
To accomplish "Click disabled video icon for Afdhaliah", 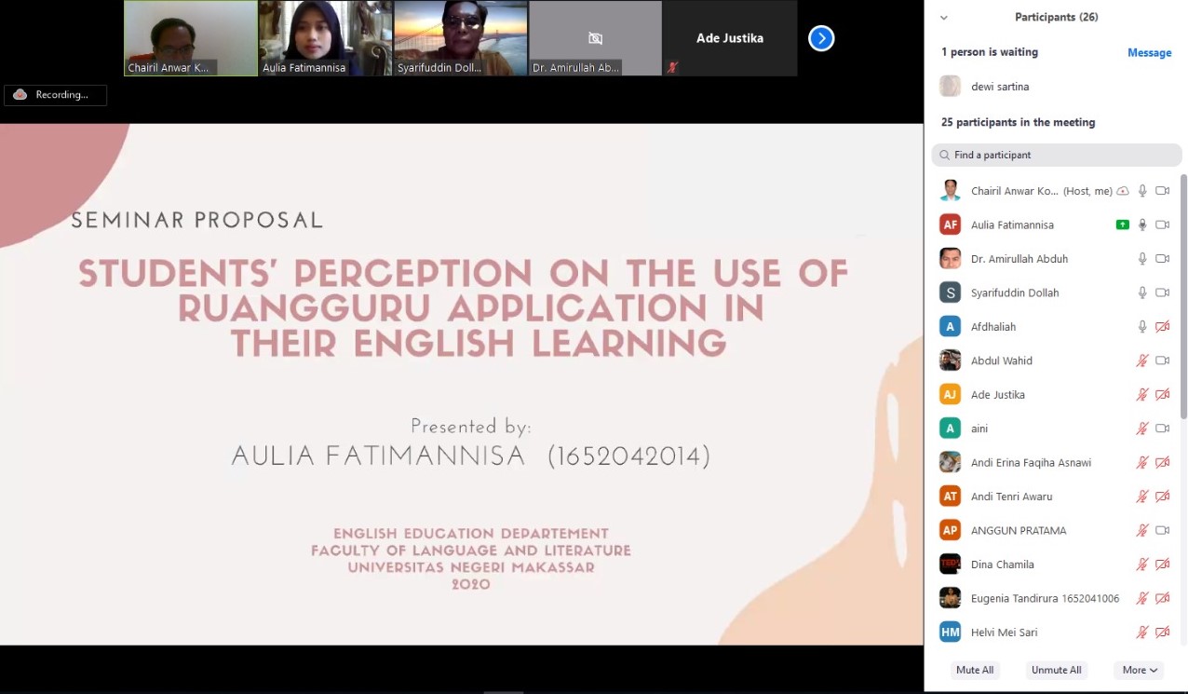I will click(1162, 327).
